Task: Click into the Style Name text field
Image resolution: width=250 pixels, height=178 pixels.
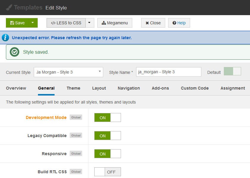Action: click(168, 72)
